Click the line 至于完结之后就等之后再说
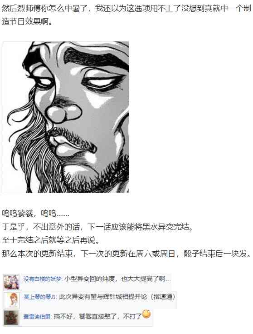 coord(51,240)
